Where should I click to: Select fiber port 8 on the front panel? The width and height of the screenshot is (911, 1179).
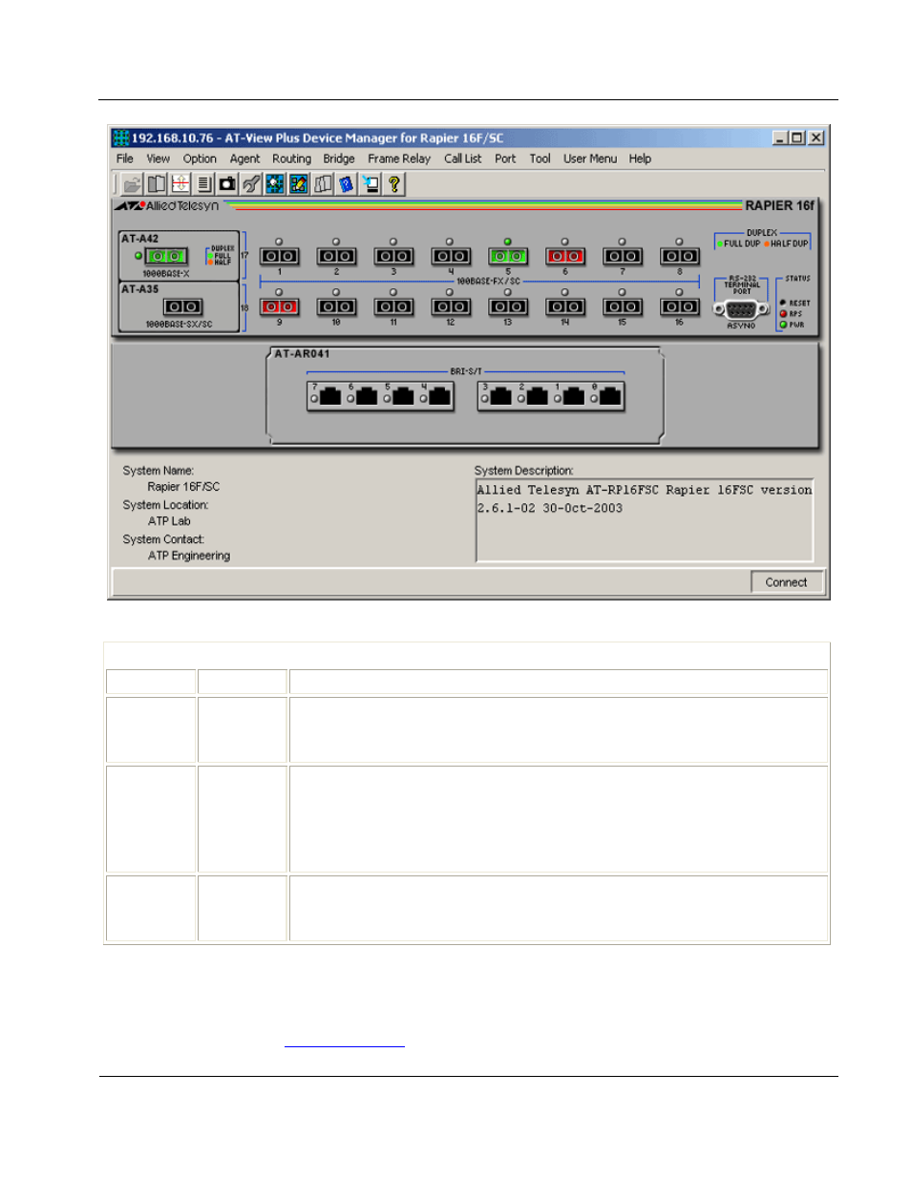click(680, 256)
